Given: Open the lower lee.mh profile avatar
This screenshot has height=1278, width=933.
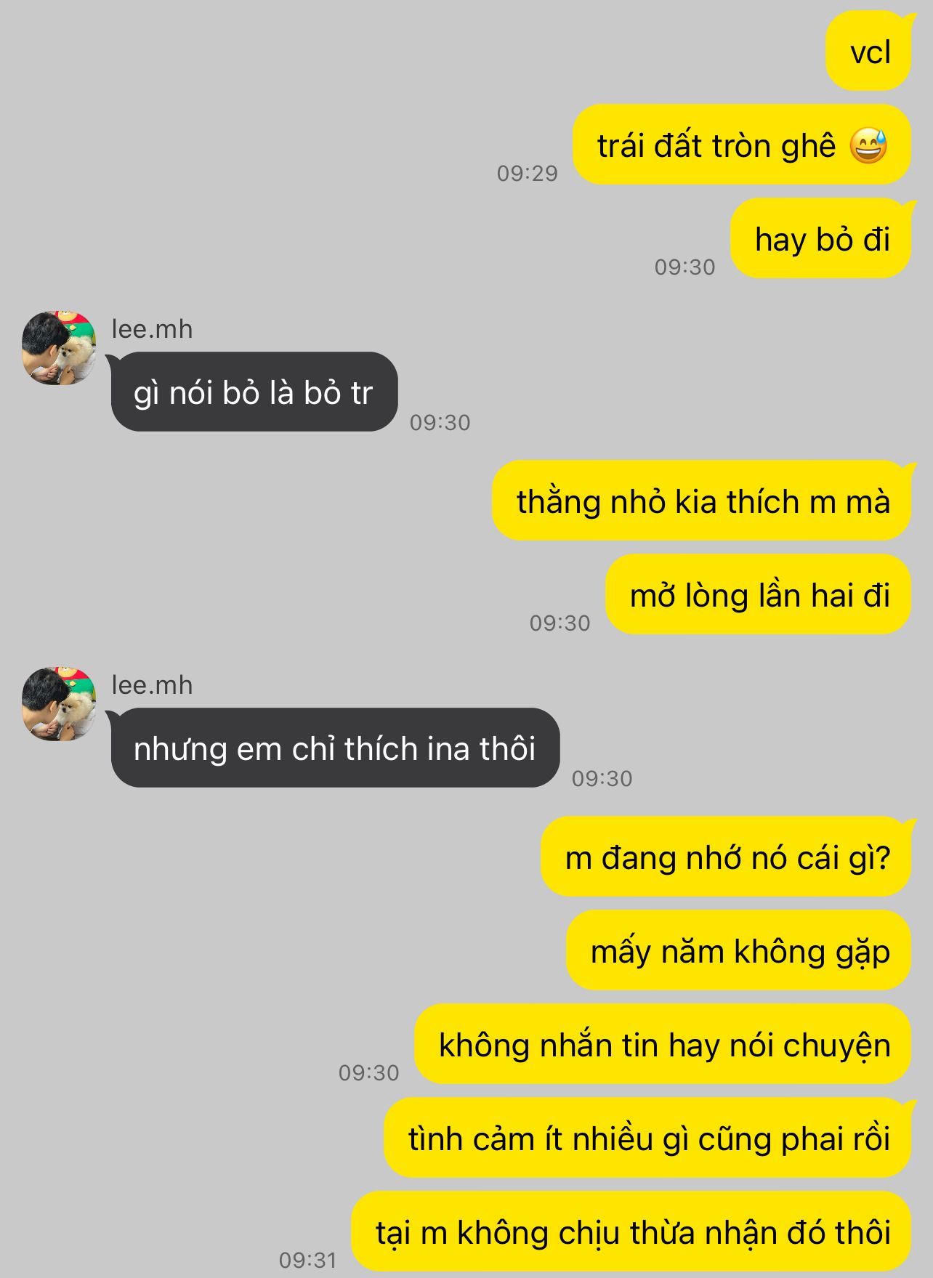Looking at the screenshot, I should (x=59, y=704).
